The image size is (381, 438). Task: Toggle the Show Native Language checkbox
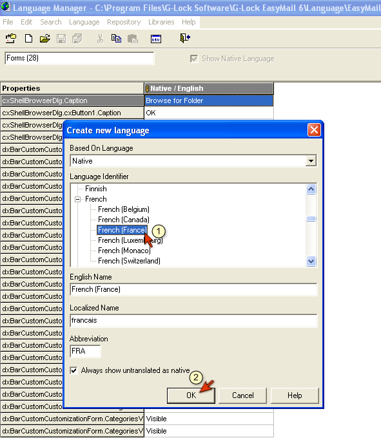[x=194, y=59]
